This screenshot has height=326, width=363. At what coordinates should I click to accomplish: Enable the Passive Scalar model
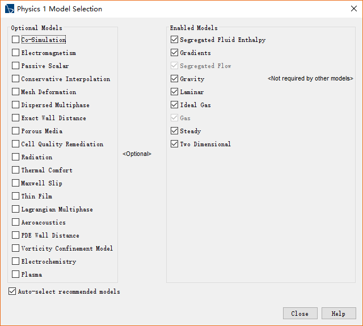(15, 66)
